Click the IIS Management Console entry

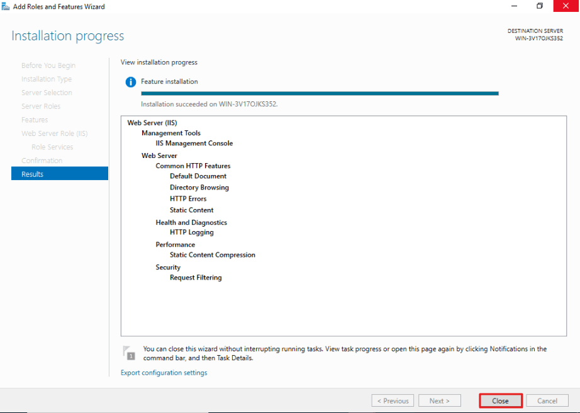pos(194,143)
